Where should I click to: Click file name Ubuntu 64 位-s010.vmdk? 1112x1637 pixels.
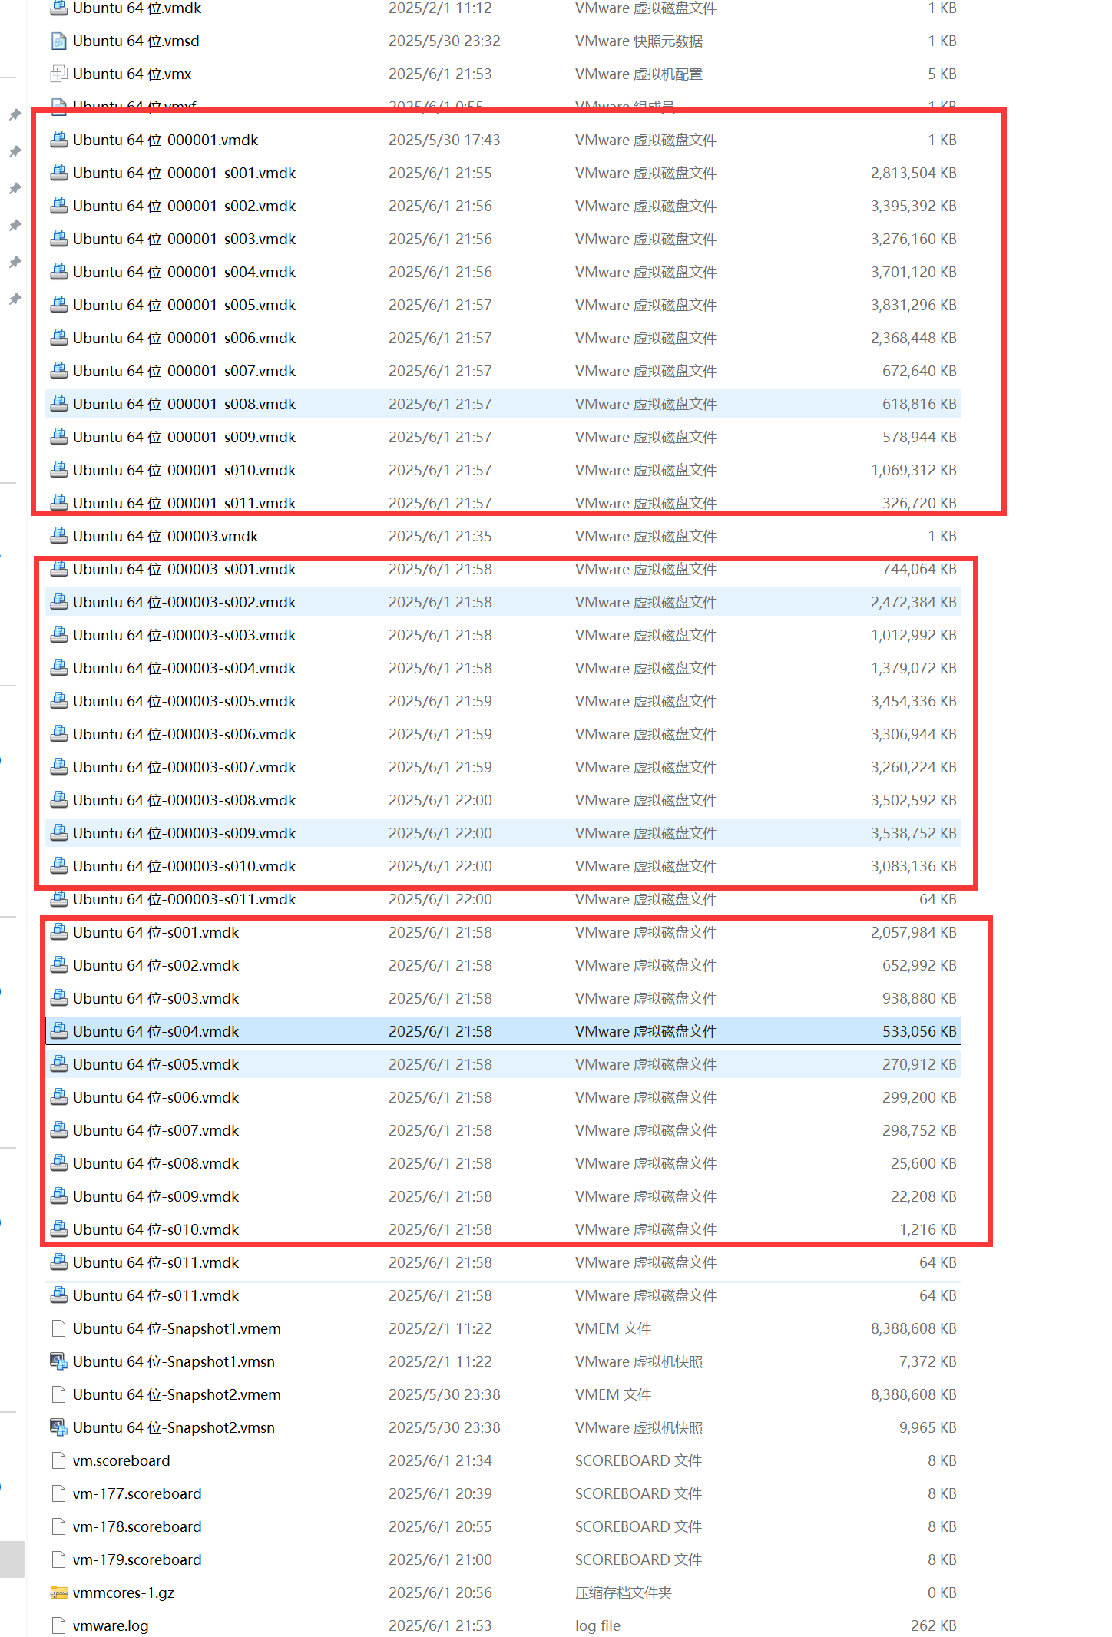click(x=156, y=1229)
